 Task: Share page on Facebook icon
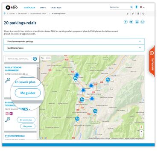(x=126, y=22)
